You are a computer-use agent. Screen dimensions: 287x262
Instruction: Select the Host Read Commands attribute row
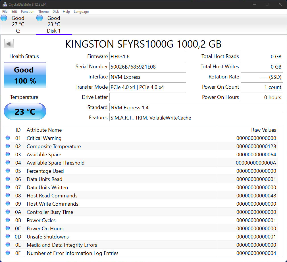[141, 196]
